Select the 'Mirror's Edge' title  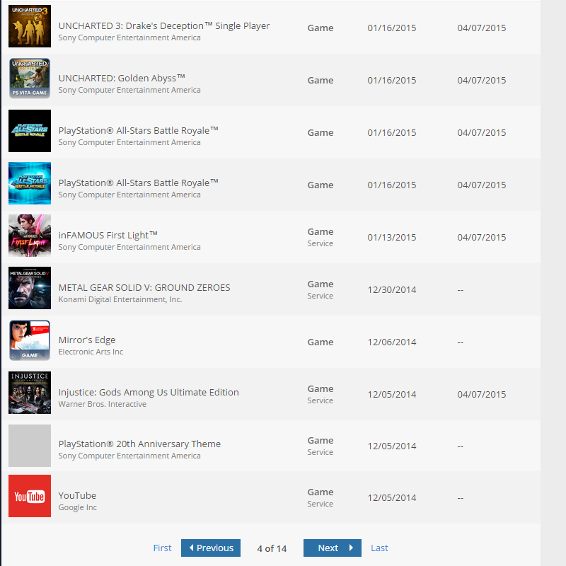click(x=87, y=340)
